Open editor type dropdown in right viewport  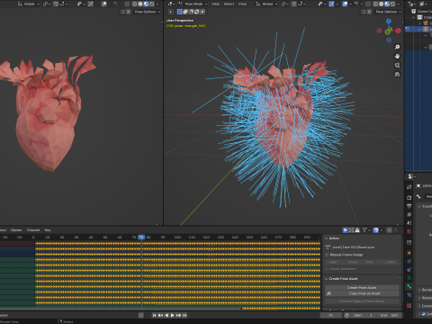tap(171, 4)
